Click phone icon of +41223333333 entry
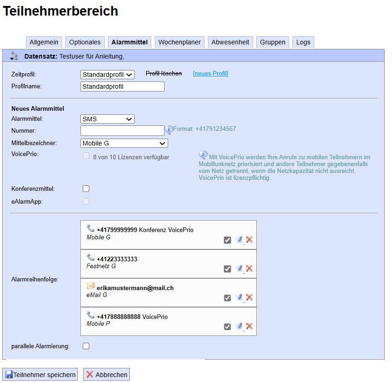392x383 pixels. [90, 257]
